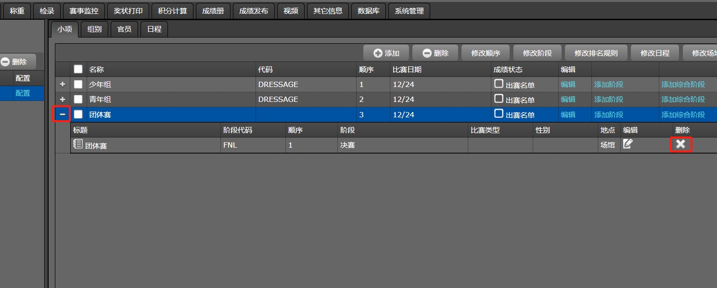This screenshot has height=288, width=717.
Task: Switch to the 组别 tab
Action: 94,29
